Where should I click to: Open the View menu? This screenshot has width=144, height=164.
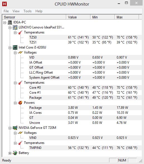16,11
